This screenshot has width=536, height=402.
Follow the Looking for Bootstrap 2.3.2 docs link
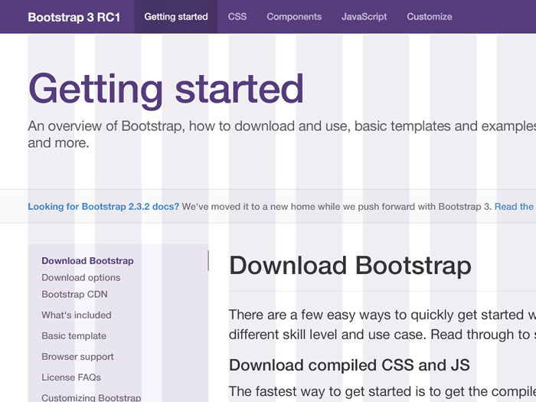point(103,207)
